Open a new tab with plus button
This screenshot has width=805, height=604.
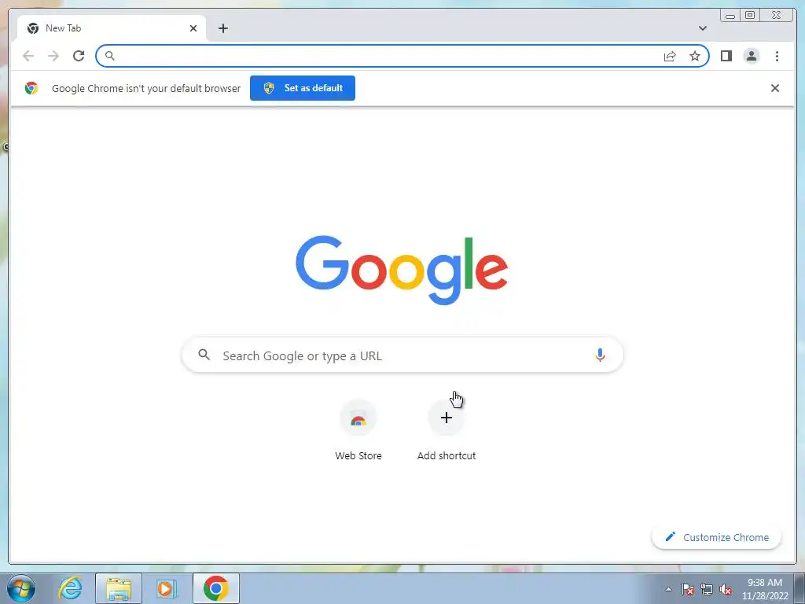coord(222,28)
